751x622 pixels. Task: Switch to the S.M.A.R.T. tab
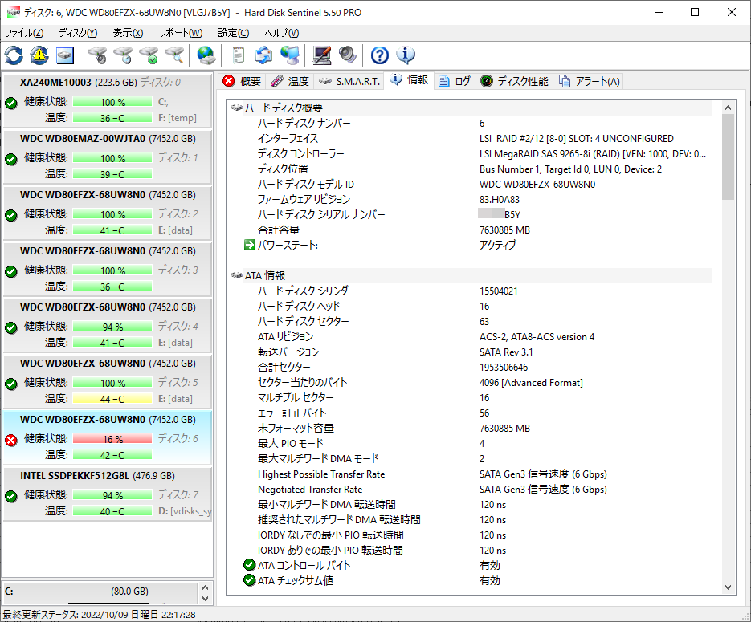click(349, 81)
